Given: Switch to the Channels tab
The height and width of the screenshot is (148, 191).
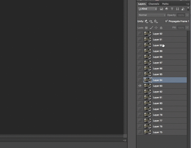Looking at the screenshot, I should coord(154,4).
